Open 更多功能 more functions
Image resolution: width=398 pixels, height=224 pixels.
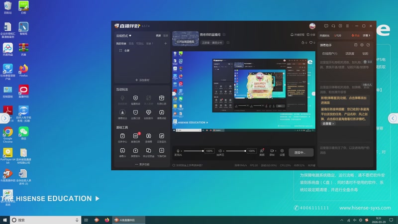[x=142, y=164]
